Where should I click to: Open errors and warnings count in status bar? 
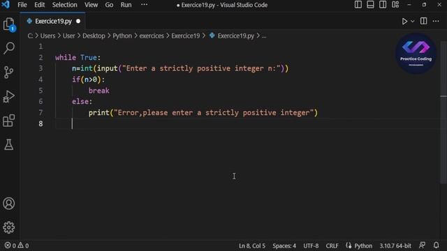coord(17,245)
